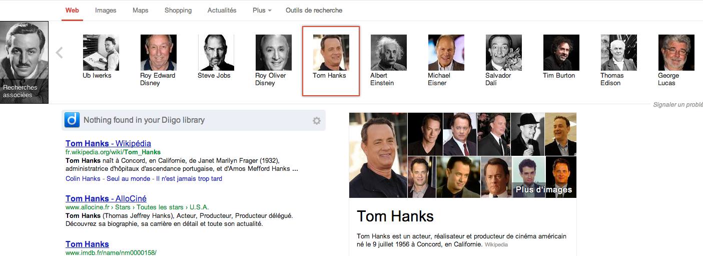Click www.imdb.fr/name/nm0000158/ URL

click(111, 253)
